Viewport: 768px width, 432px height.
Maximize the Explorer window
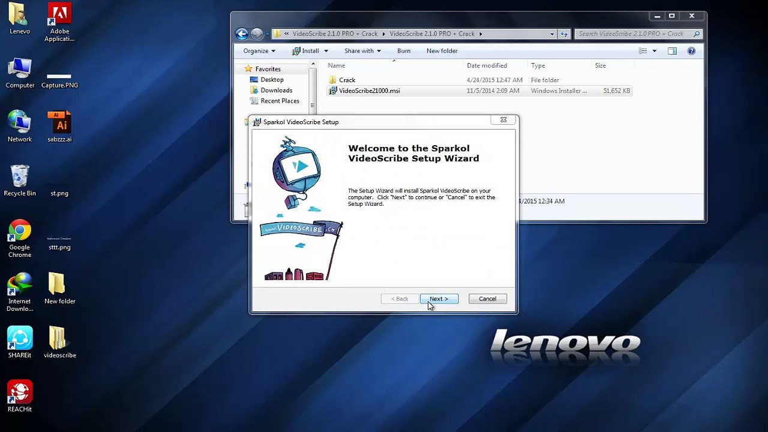672,16
